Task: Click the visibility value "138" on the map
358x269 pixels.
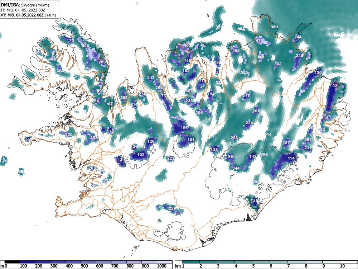Action: pos(214,150)
